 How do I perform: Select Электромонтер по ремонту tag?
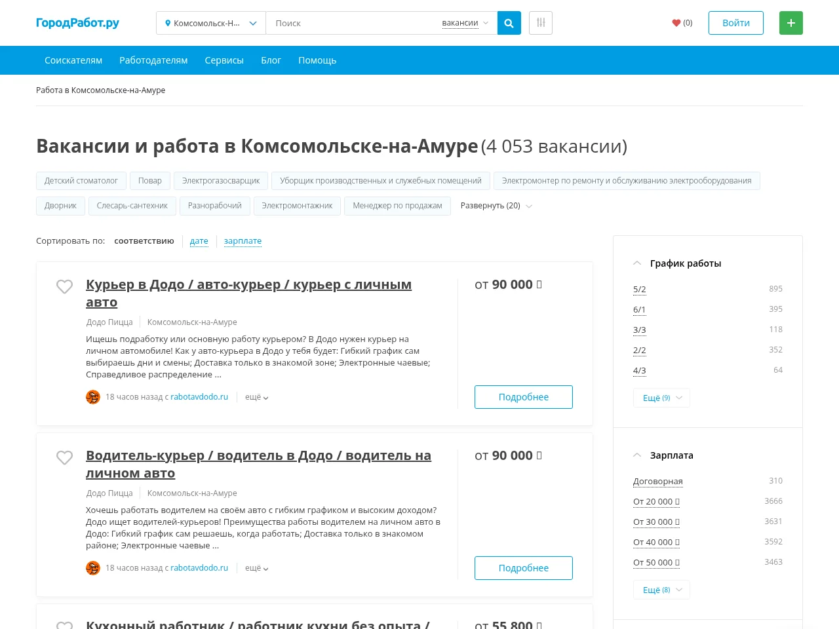pyautogui.click(x=627, y=181)
